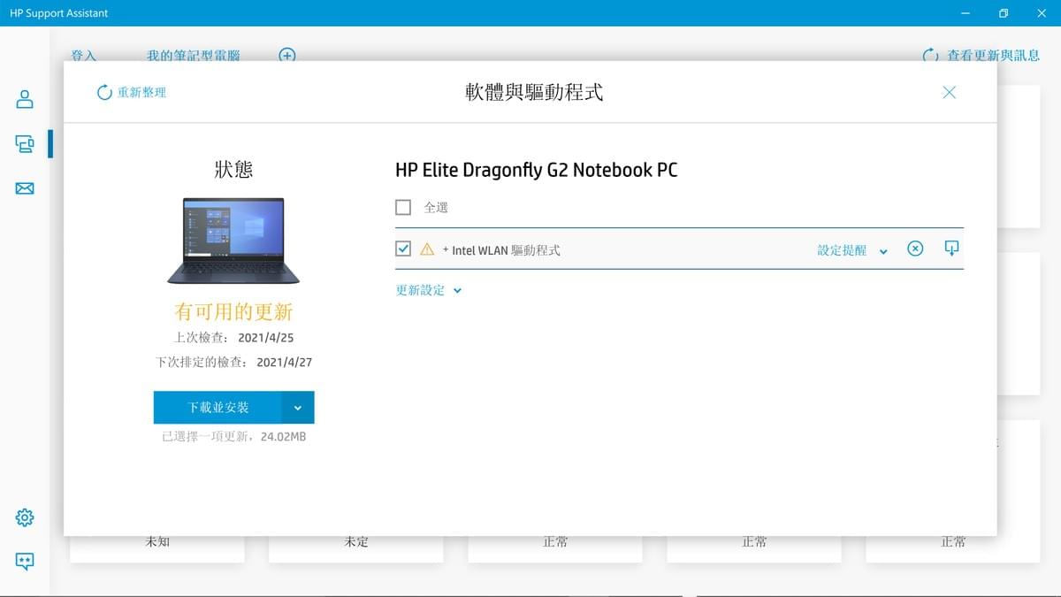Viewport: 1061px width, 597px height.
Task: Click the 查看更新與訊息 refresh icon
Action: point(930,55)
